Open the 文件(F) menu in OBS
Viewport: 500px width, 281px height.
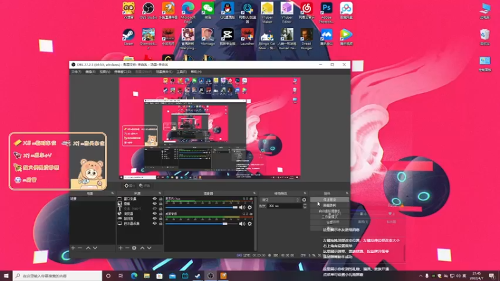tap(76, 72)
